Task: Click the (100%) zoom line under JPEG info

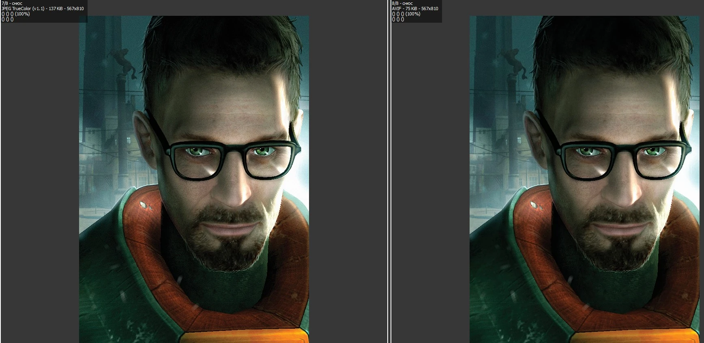Action: coord(16,14)
